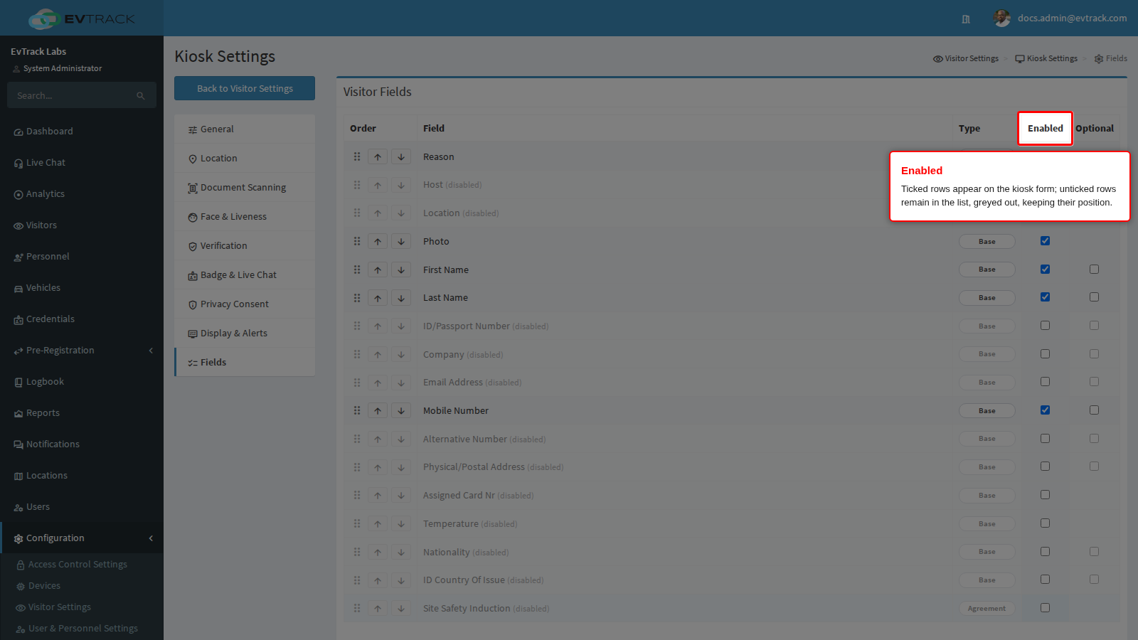Grab the Mobile Number drag handle
The width and height of the screenshot is (1138, 640).
pyautogui.click(x=357, y=411)
